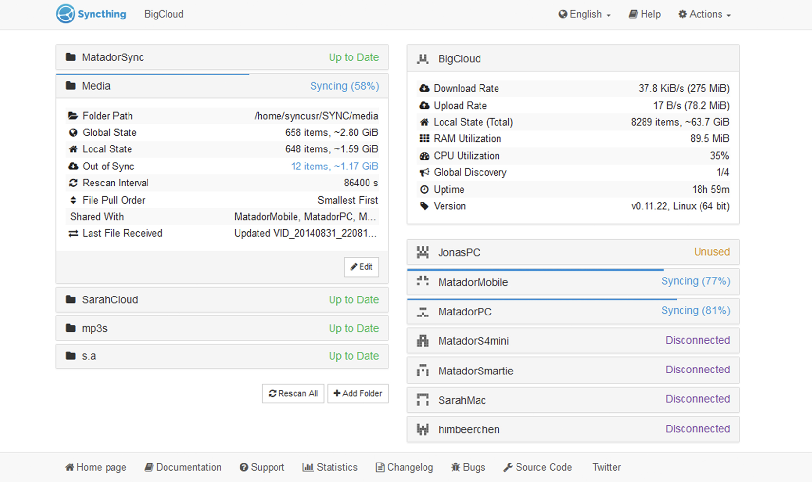Click the Add Folder button
The width and height of the screenshot is (812, 482).
pyautogui.click(x=358, y=393)
